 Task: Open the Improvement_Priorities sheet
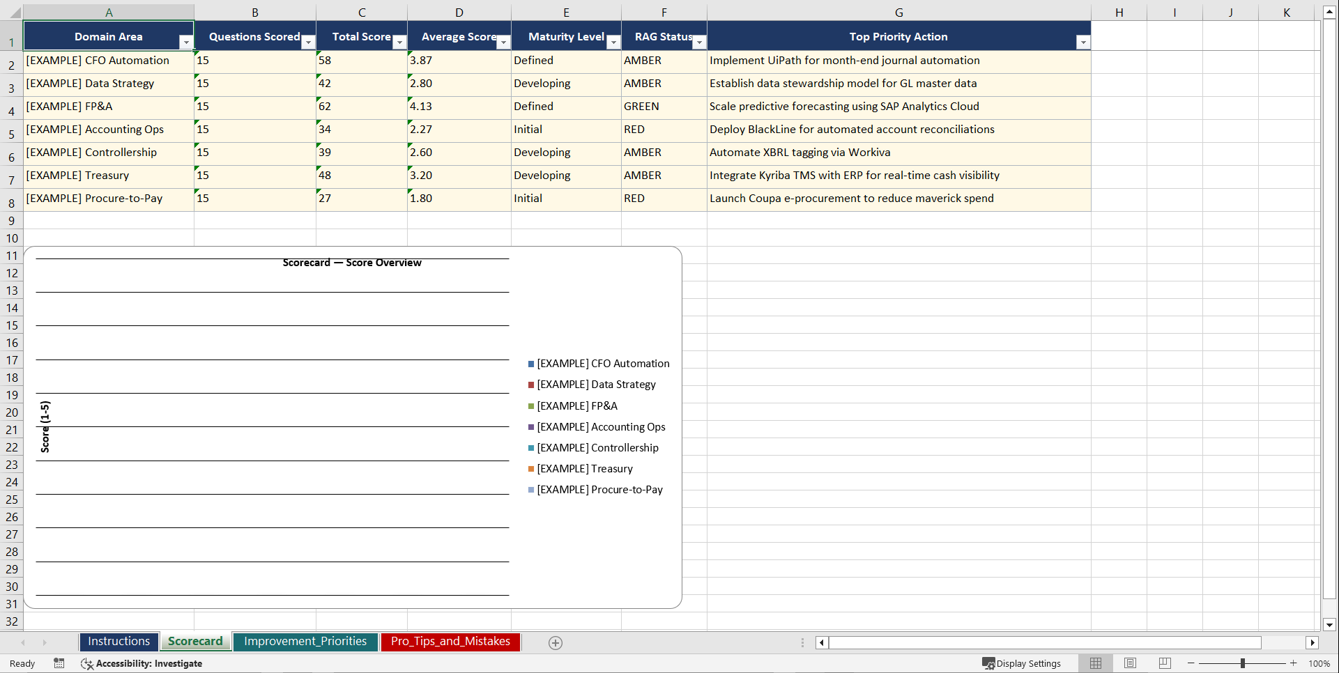305,641
